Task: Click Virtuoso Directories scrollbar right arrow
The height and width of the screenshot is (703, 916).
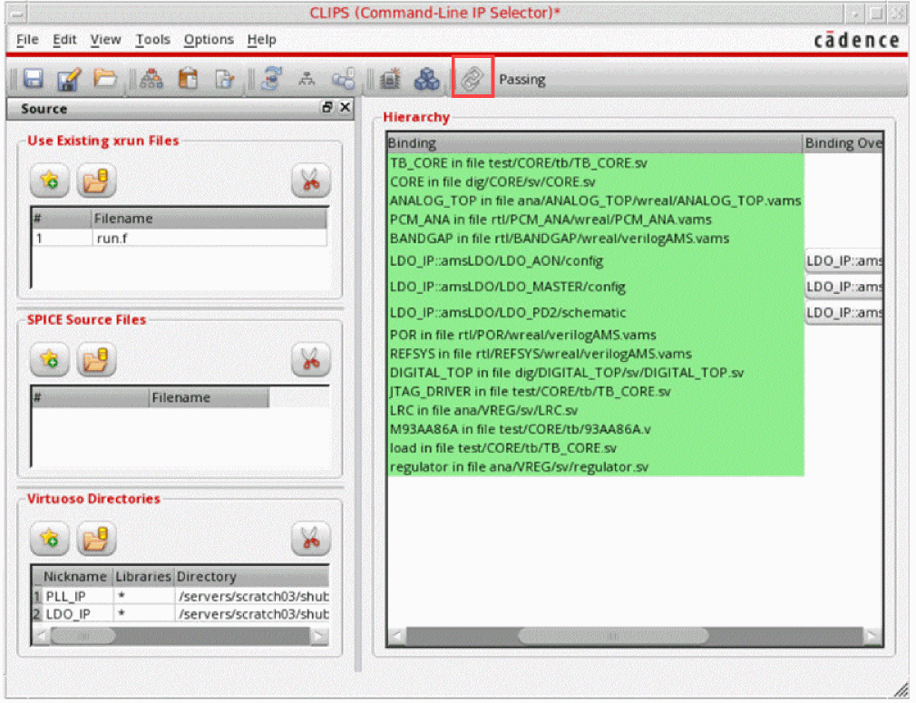Action: tap(319, 636)
